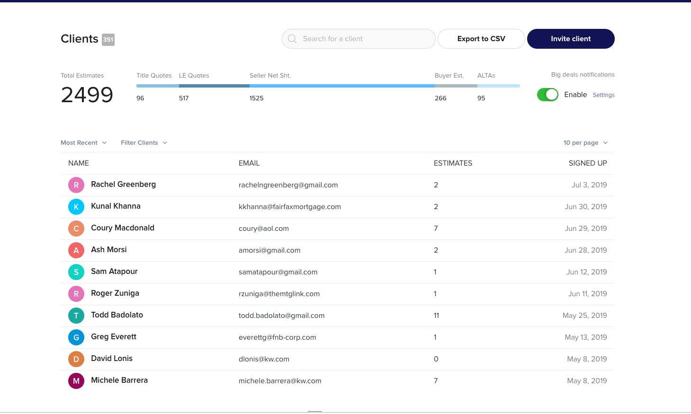Click Ash Morsi's red A avatar
Screen dimensions: 691x414
click(x=76, y=250)
